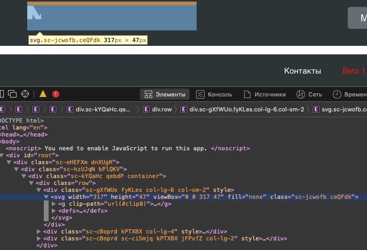Click the gray button at top right of the page
Image resolution: width=367 pixels, height=250 pixels.
click(x=357, y=18)
